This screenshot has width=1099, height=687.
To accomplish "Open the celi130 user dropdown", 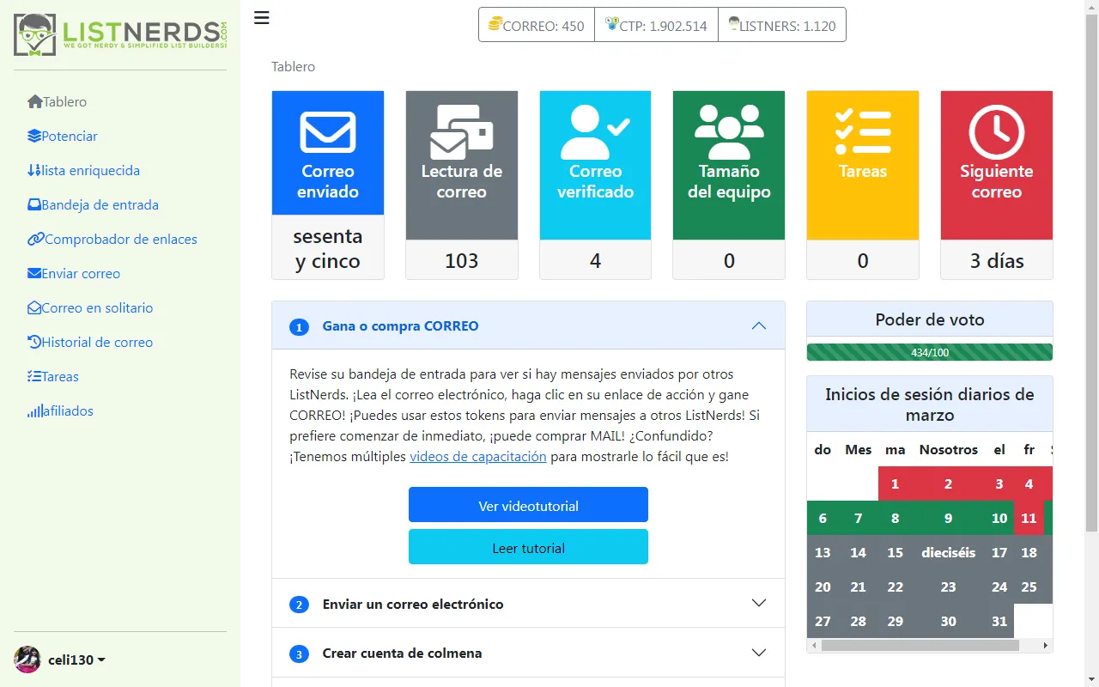I will pos(76,660).
